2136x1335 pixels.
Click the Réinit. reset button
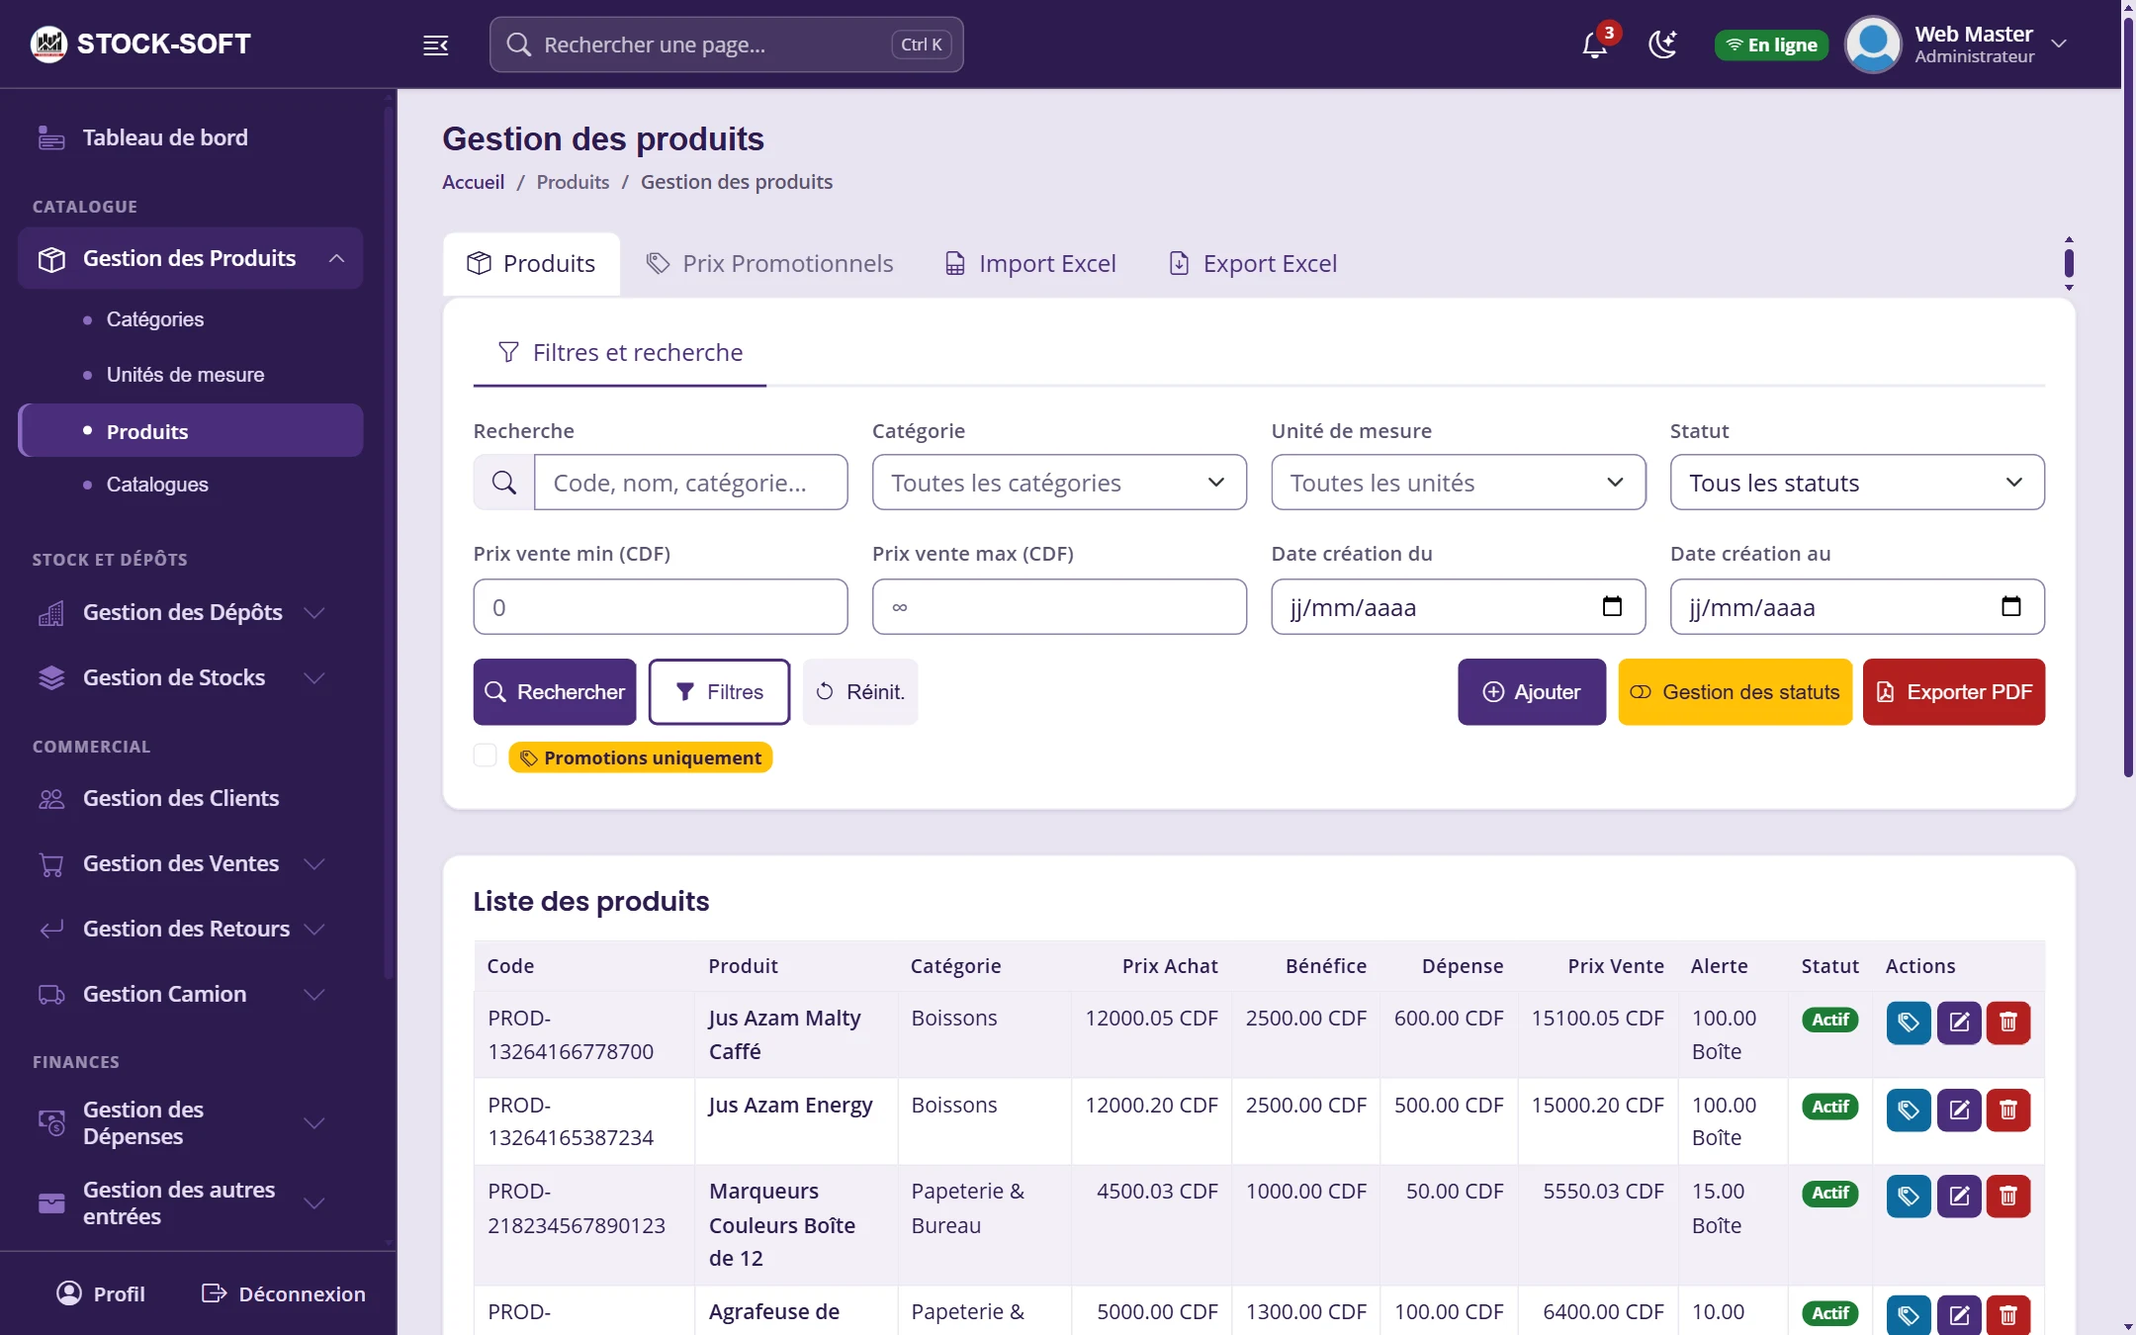(x=860, y=692)
